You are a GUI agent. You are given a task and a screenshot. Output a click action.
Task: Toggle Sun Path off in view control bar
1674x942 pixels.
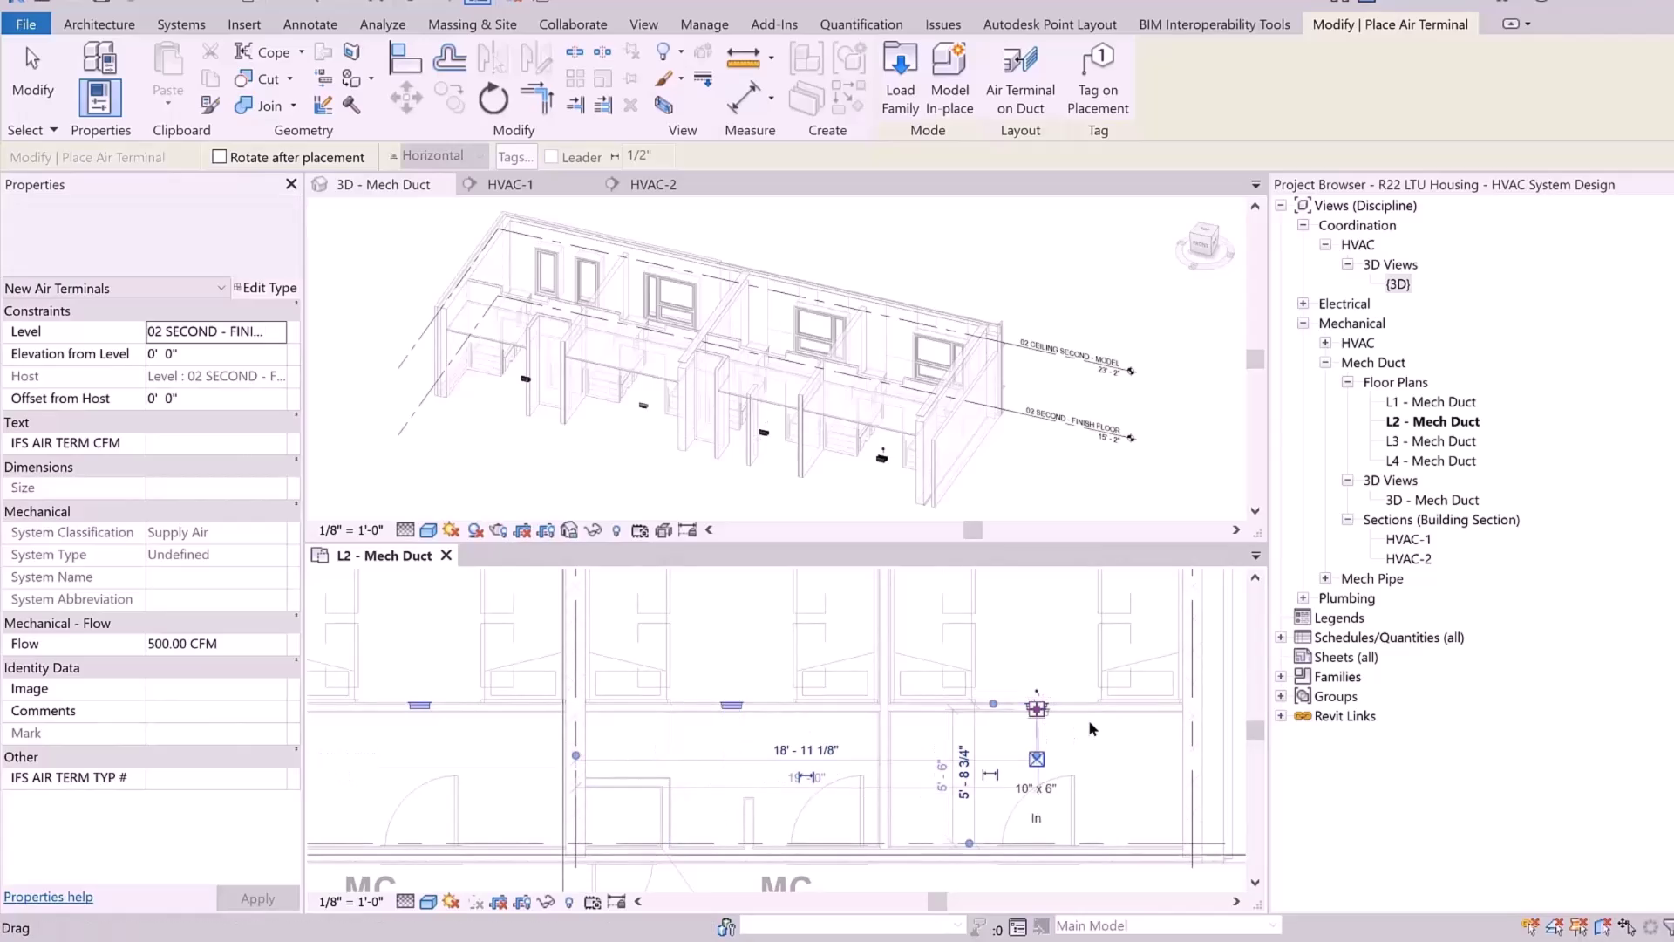coord(451,529)
